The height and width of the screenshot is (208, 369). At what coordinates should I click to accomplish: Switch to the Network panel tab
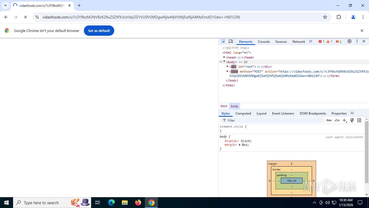[x=299, y=42]
